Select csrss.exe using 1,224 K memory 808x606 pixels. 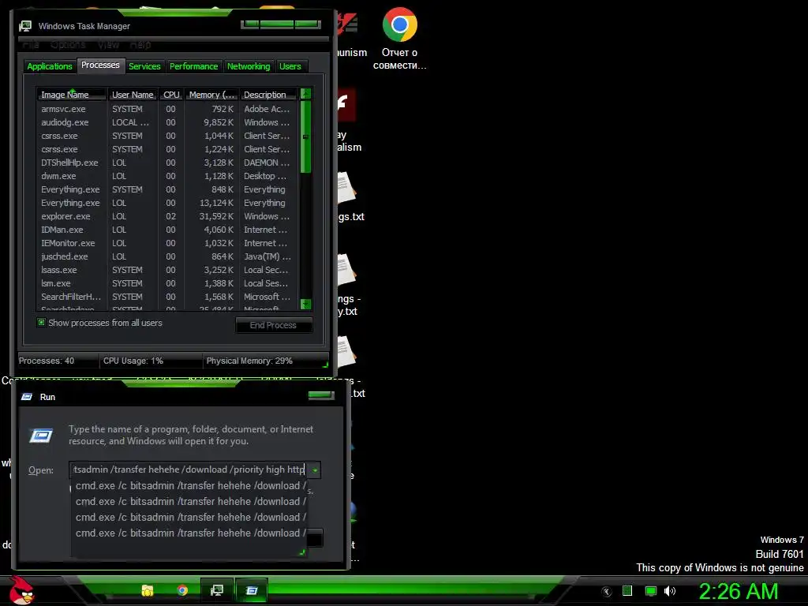click(x=167, y=149)
